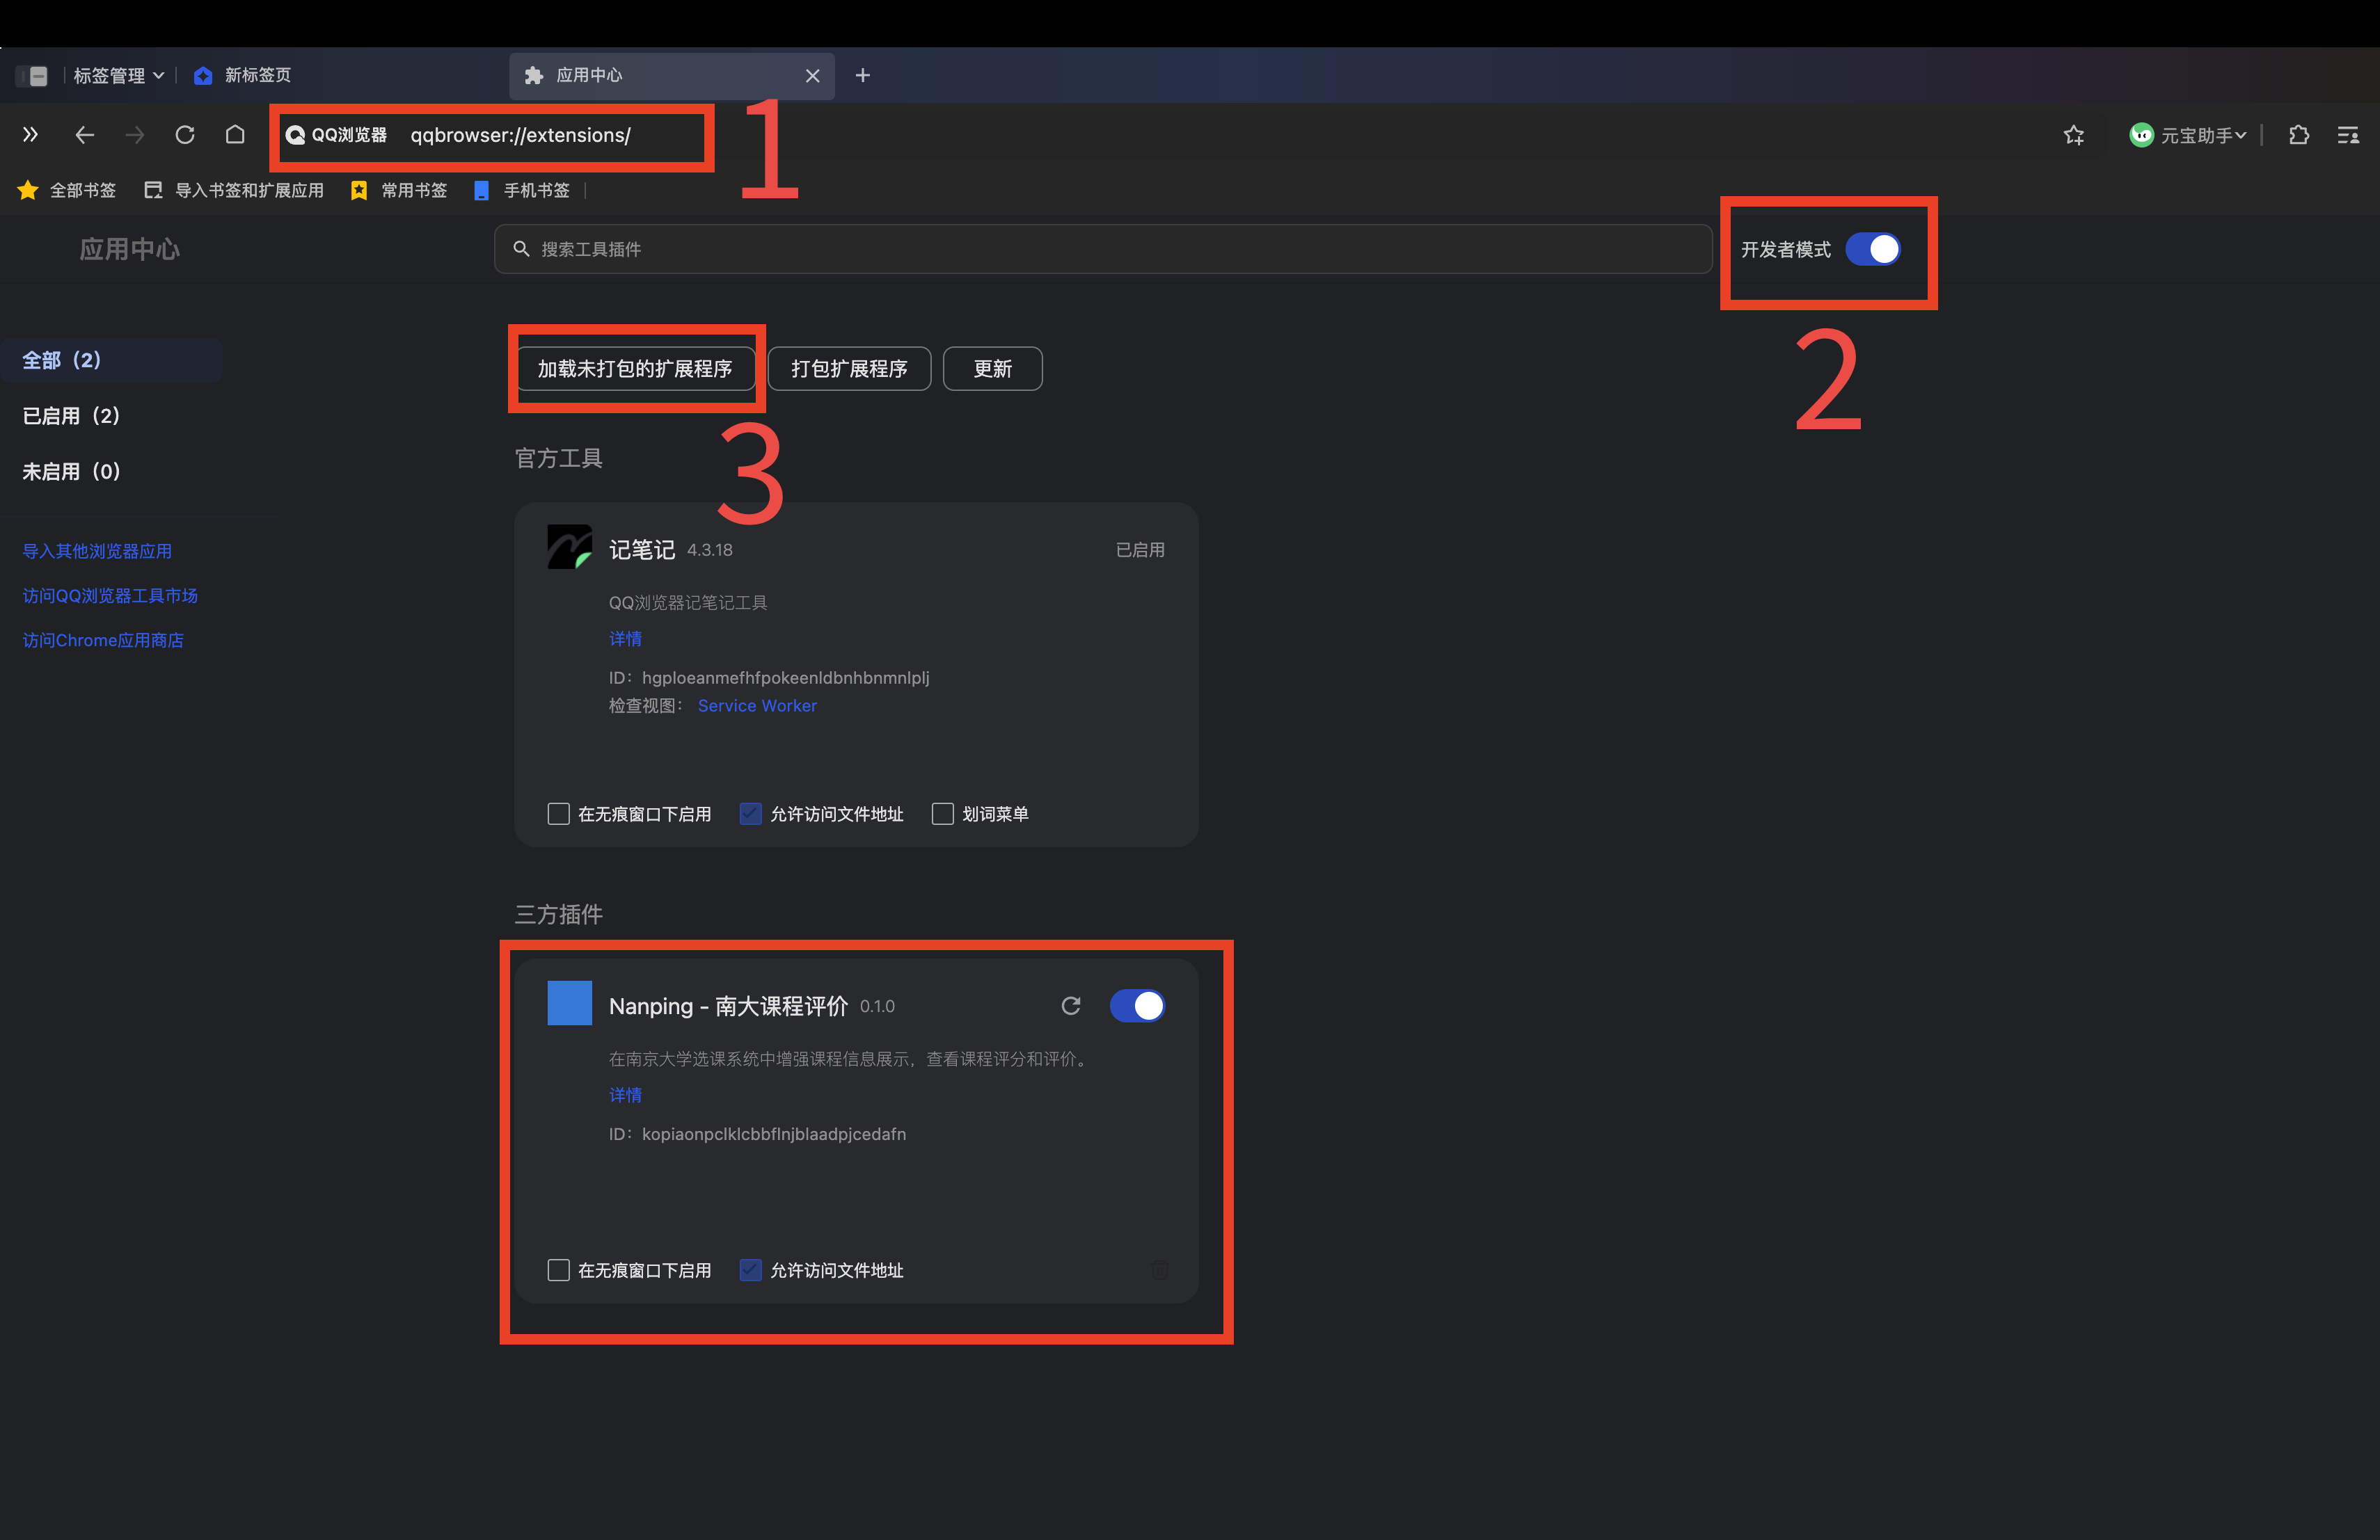Click 加载未打包的扩展程序 button
Screen dimensions: 2380x1540
635,369
